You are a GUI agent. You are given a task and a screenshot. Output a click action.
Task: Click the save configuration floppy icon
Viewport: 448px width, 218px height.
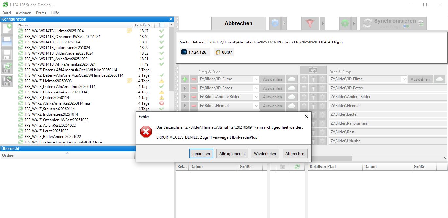(x=7, y=54)
